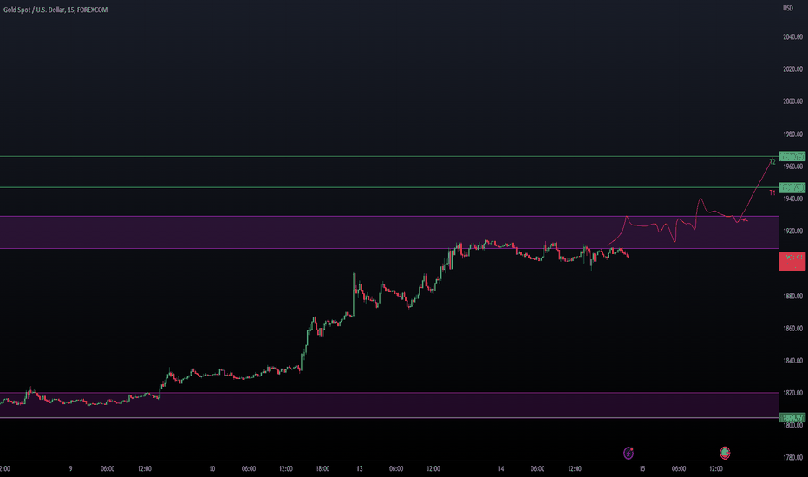808x477 pixels.
Task: Open the purple lightning-bolt event icon
Action: pos(629,453)
